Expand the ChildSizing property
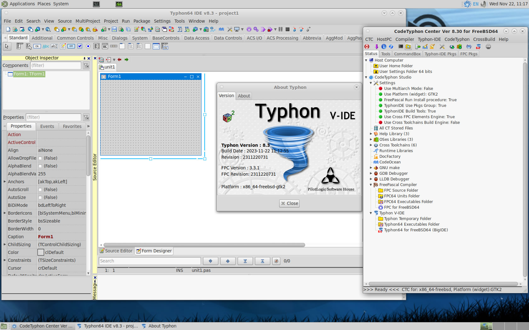This screenshot has height=330, width=529. pyautogui.click(x=5, y=245)
